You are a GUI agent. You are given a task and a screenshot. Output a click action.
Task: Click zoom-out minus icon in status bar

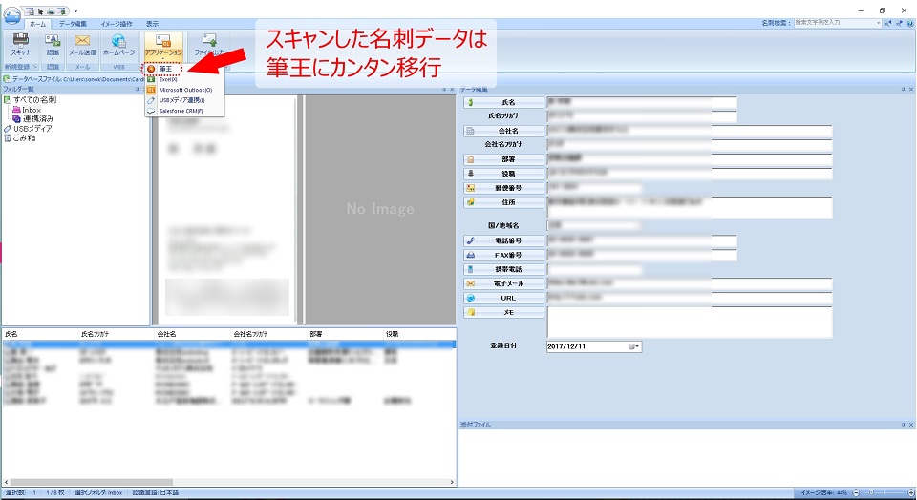point(856,493)
